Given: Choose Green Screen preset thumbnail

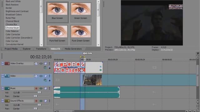Looking at the screenshot, I should pos(81,12).
